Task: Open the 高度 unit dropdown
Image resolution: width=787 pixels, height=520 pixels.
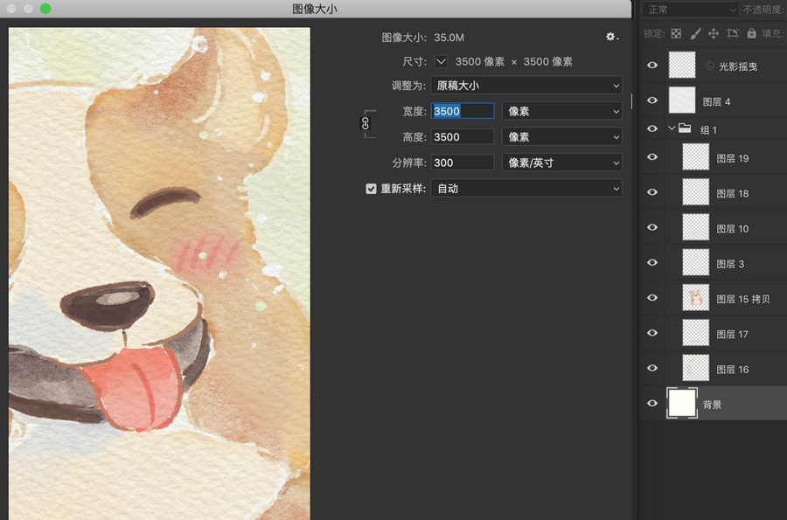Action: pyautogui.click(x=562, y=137)
